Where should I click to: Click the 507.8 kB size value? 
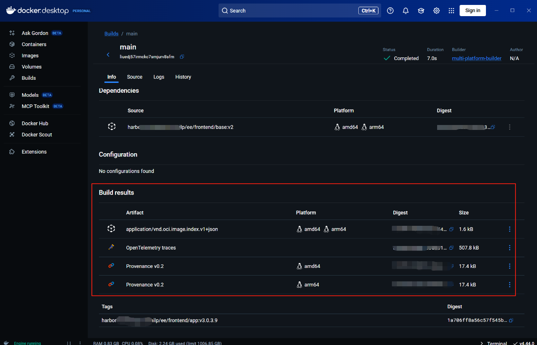(469, 248)
